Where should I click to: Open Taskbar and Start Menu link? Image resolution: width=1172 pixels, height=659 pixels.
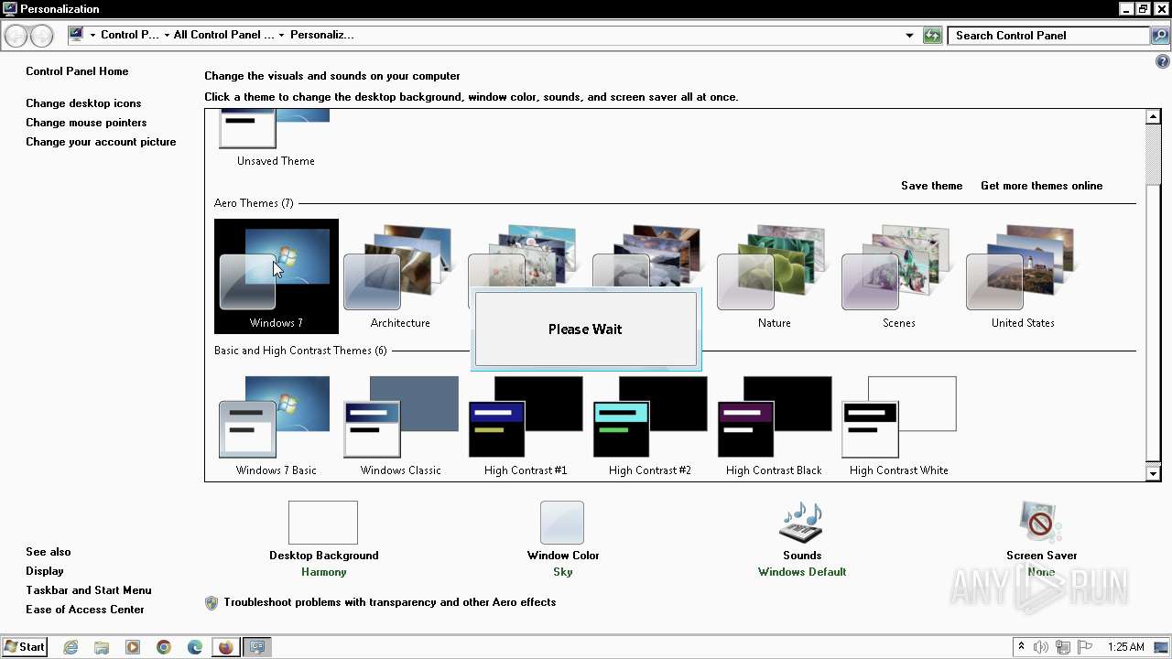(89, 590)
